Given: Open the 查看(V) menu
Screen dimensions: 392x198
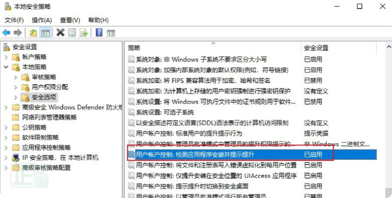Looking at the screenshot, I should [x=70, y=20].
